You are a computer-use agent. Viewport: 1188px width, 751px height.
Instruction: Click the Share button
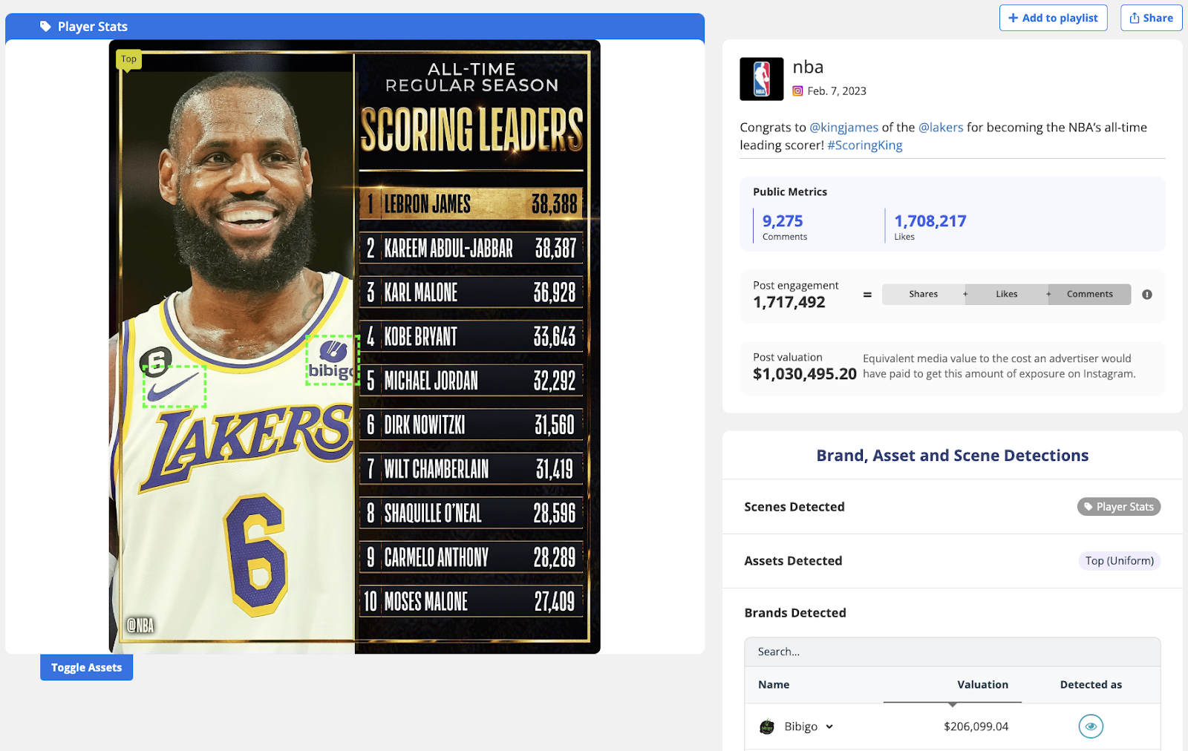pyautogui.click(x=1151, y=18)
